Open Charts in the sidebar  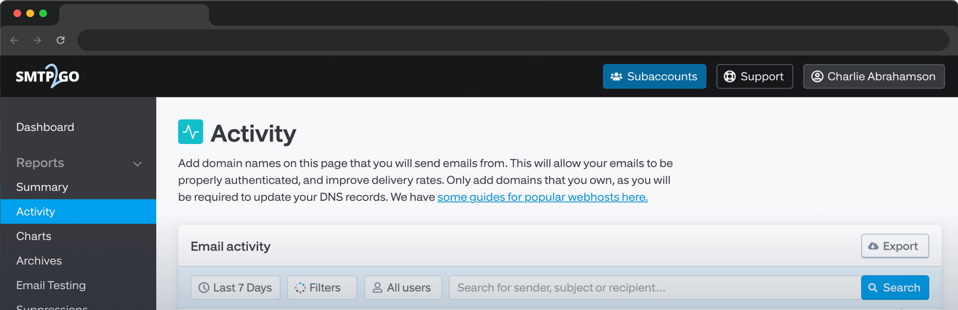(x=33, y=236)
